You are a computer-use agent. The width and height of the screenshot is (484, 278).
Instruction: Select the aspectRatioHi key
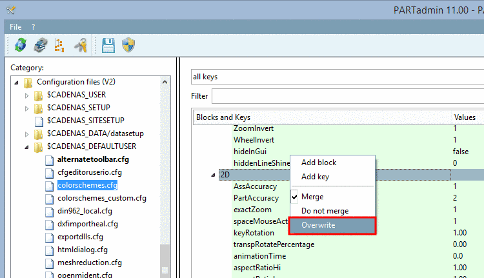[x=257, y=268]
